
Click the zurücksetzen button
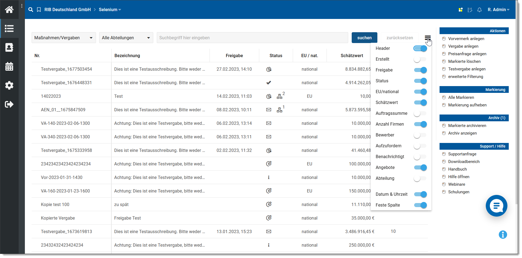(399, 38)
